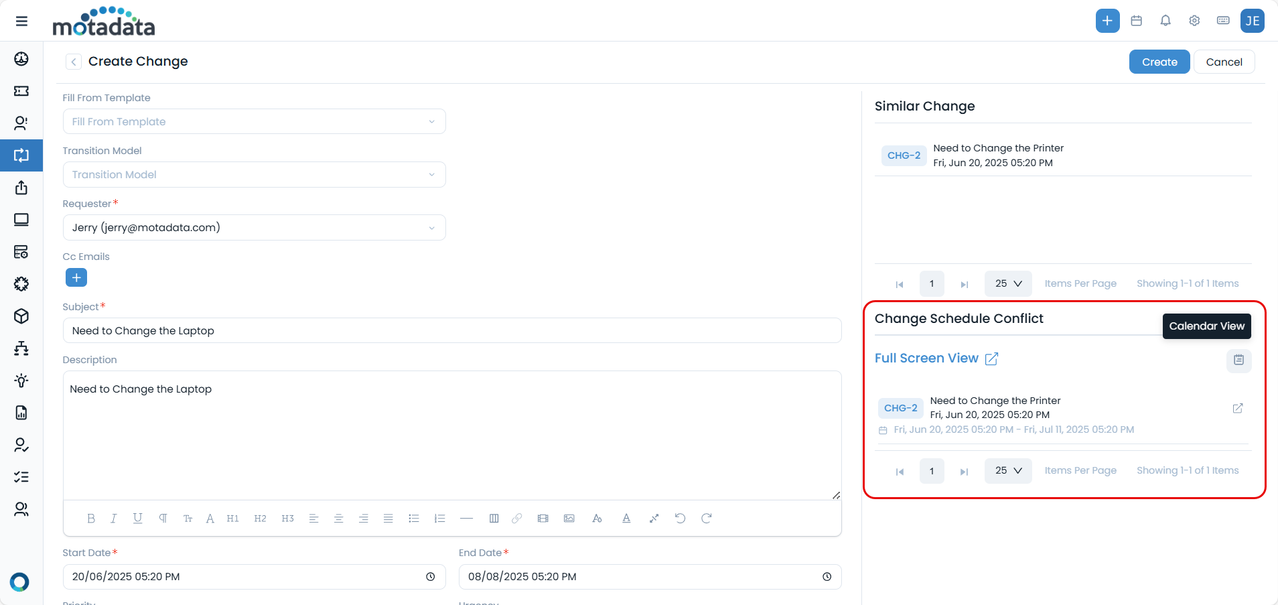Image resolution: width=1278 pixels, height=605 pixels.
Task: Open the Create menu with the plus icon
Action: tap(1107, 21)
